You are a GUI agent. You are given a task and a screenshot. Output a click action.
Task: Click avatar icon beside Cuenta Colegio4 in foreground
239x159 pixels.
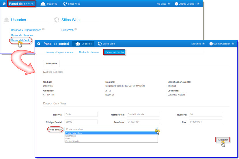pyautogui.click(x=211, y=44)
